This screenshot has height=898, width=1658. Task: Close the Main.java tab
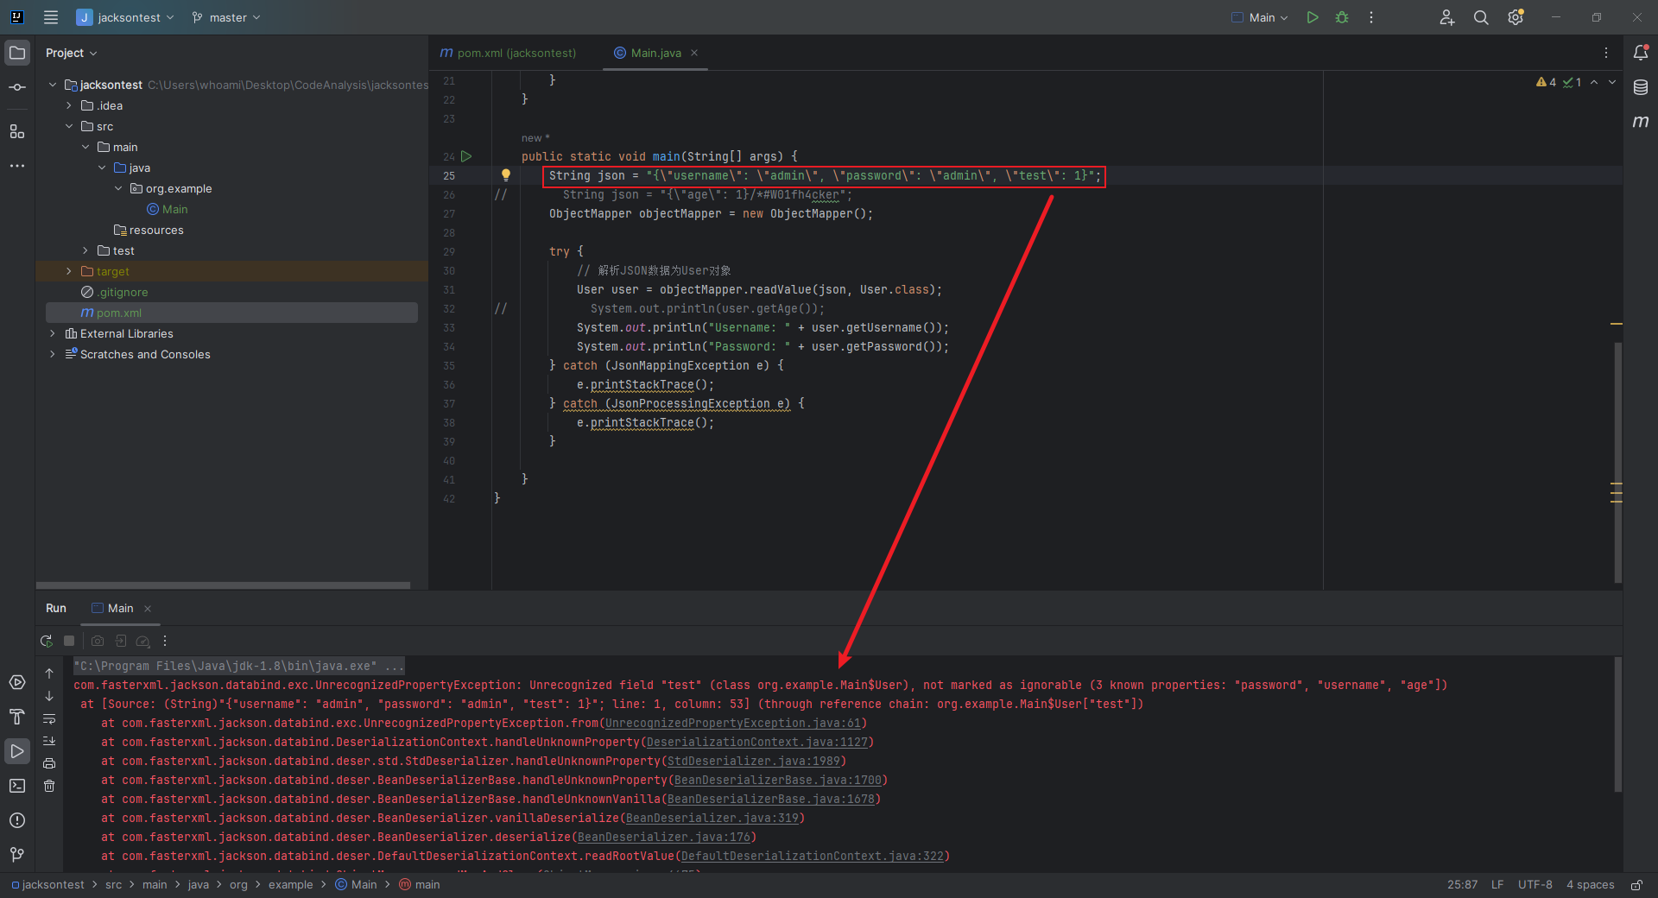pyautogui.click(x=694, y=53)
